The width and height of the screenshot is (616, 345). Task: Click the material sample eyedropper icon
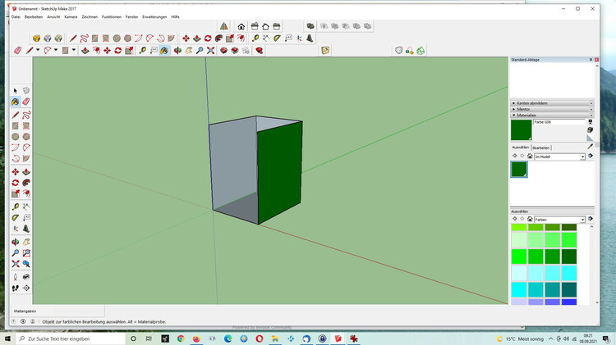point(589,146)
